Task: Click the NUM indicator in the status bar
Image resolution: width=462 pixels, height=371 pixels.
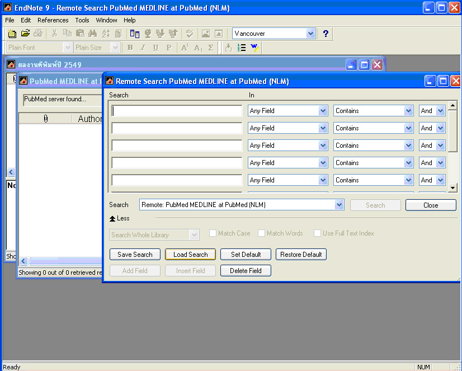Action: click(423, 367)
